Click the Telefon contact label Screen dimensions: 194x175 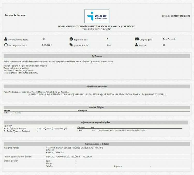click(50, 166)
